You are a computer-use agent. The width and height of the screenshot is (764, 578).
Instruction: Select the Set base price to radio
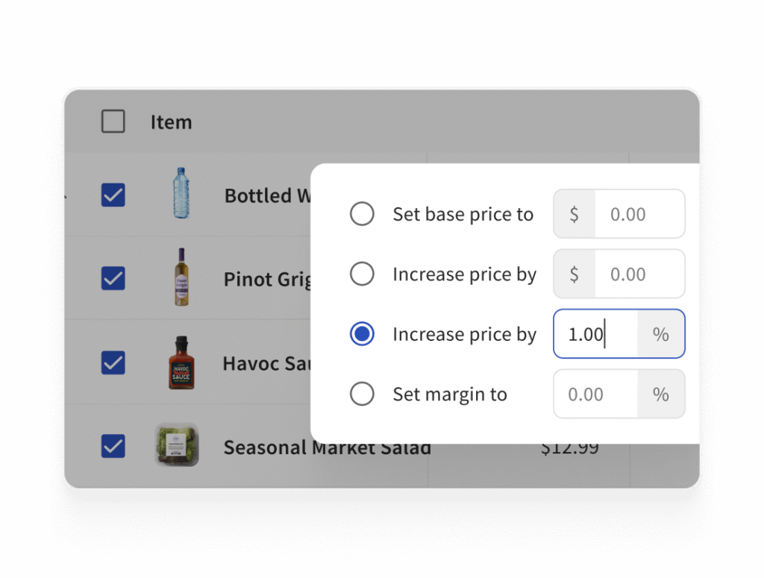pos(362,215)
